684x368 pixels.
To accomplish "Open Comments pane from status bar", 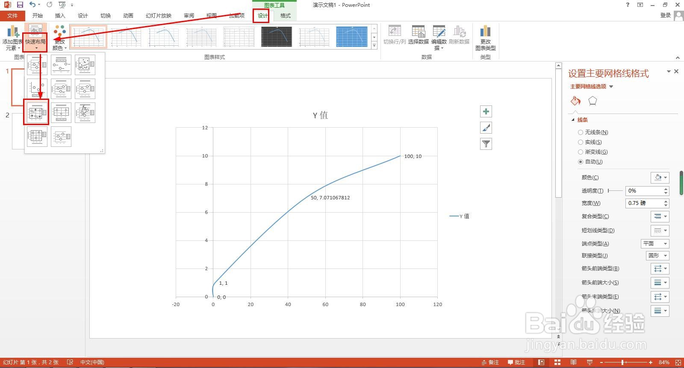I will click(516, 362).
